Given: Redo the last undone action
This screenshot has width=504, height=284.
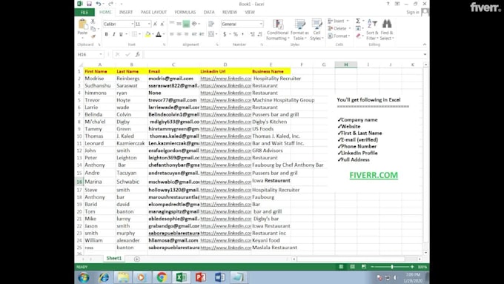Looking at the screenshot, I should pos(110,4).
